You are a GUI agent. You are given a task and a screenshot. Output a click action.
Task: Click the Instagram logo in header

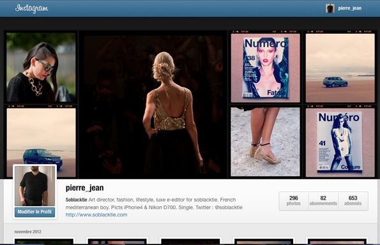(31, 8)
